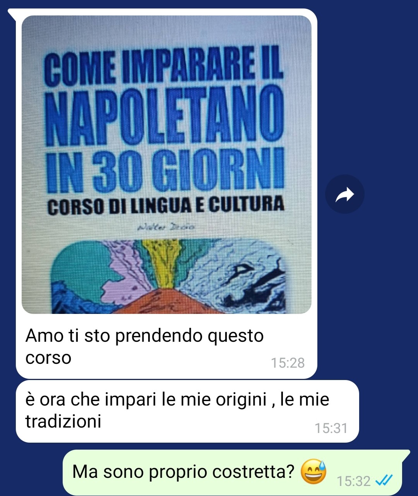Open the Napoletano book cover photo
418x496 pixels.
click(x=166, y=165)
